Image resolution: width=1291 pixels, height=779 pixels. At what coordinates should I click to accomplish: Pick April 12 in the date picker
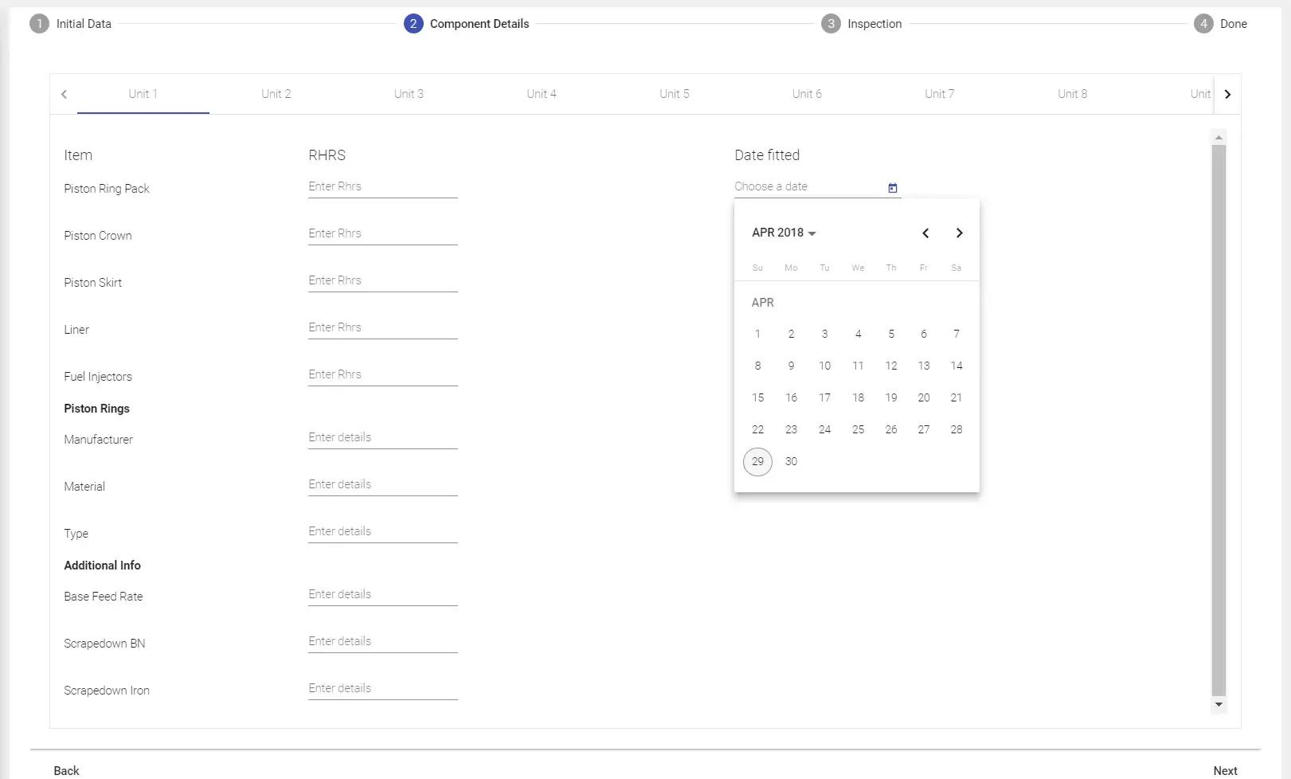coord(890,366)
